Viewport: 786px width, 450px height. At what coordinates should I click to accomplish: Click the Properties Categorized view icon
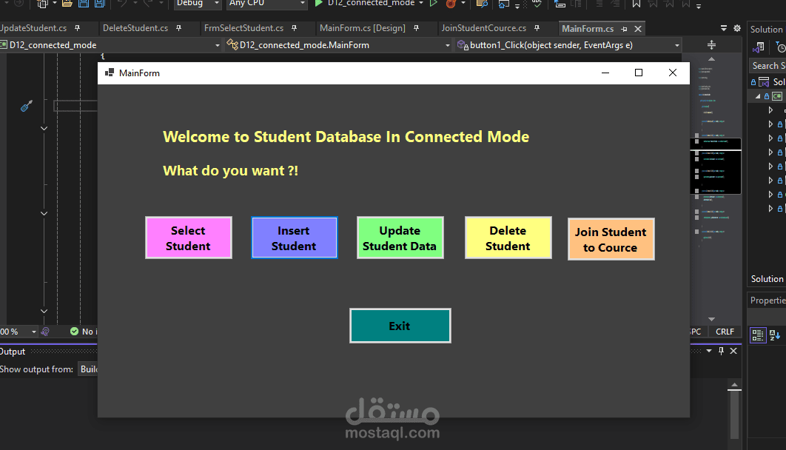click(758, 335)
